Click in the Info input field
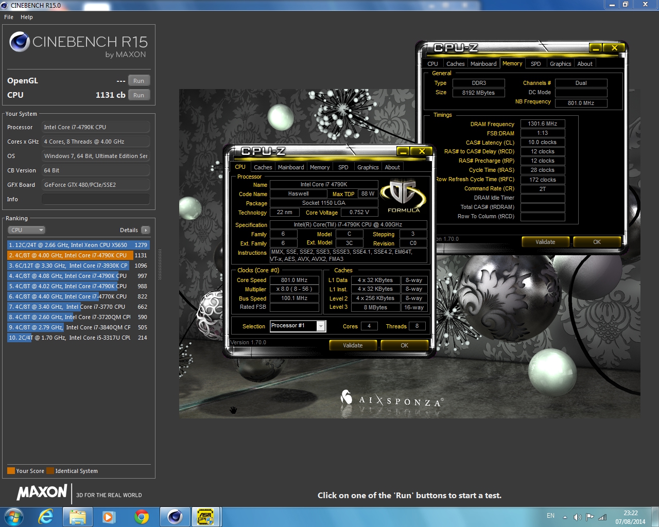Image resolution: width=659 pixels, height=527 pixels. (96, 199)
